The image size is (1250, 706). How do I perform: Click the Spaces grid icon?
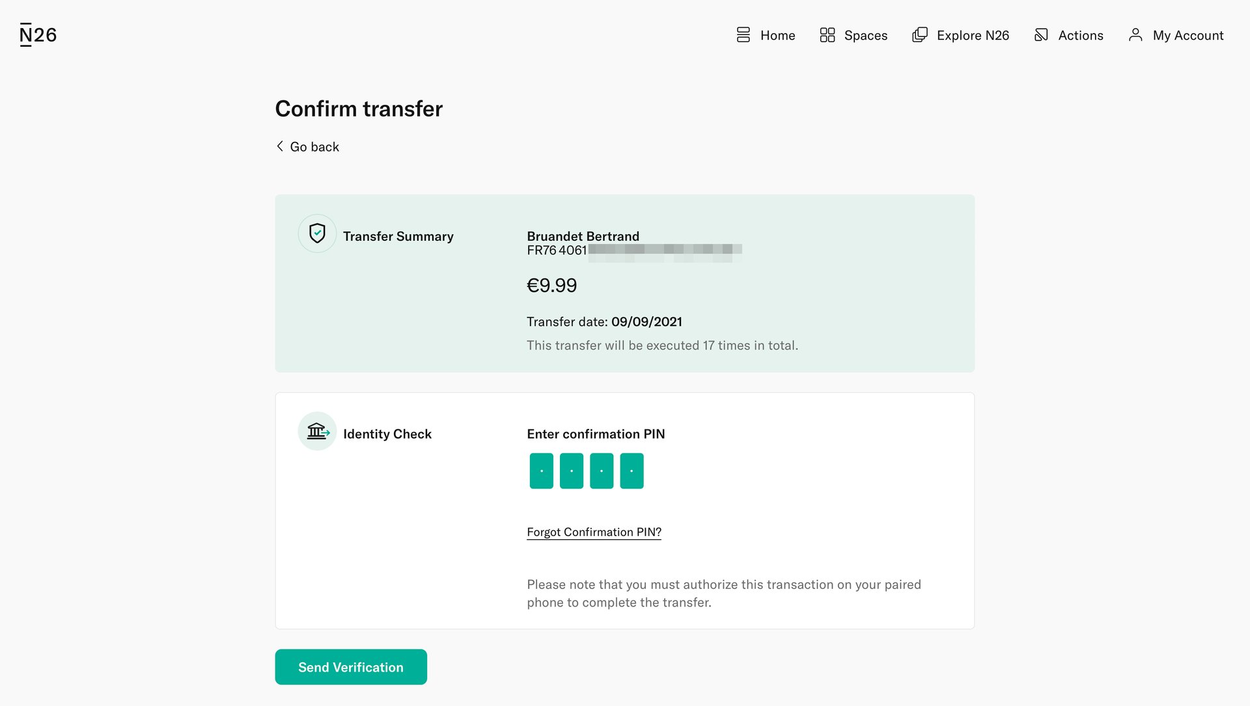coord(827,34)
